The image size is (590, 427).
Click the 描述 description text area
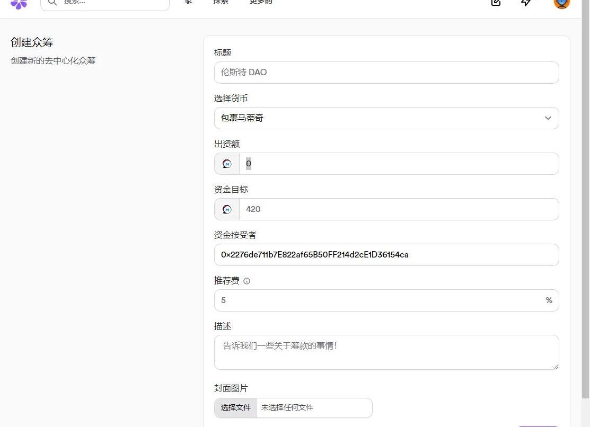pos(386,352)
